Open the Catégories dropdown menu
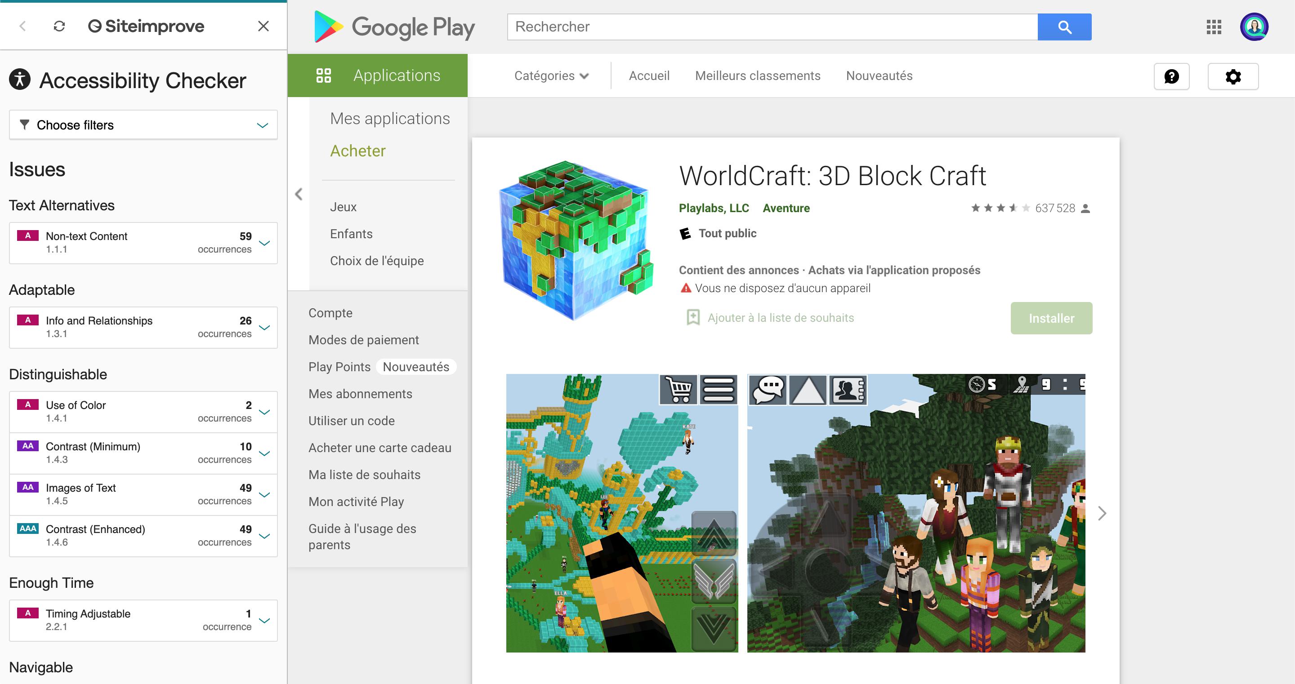The width and height of the screenshot is (1295, 684). 552,76
